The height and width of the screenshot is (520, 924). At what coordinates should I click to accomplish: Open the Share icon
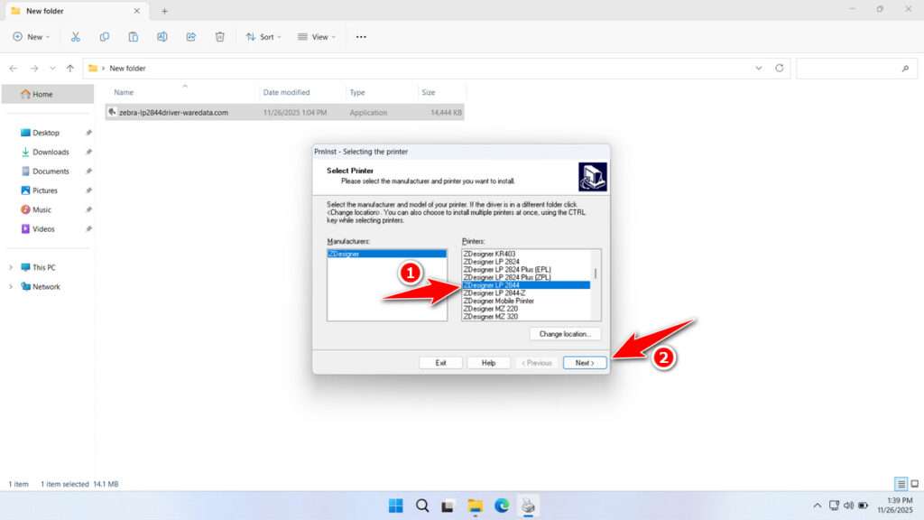coord(191,36)
